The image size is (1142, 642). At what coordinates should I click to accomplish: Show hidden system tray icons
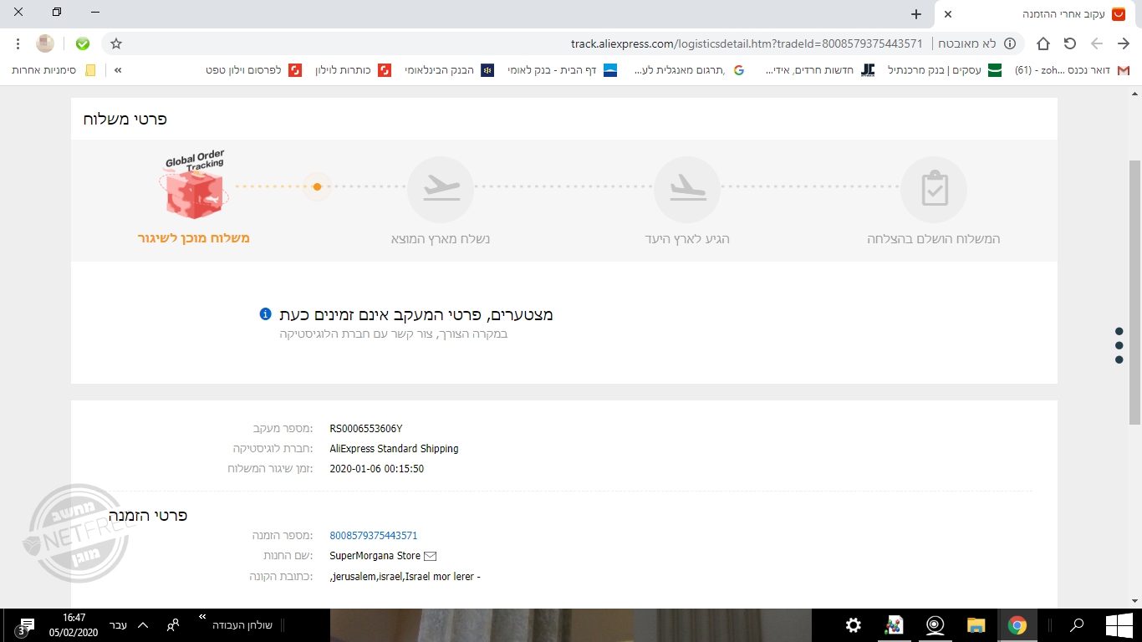coord(143,624)
